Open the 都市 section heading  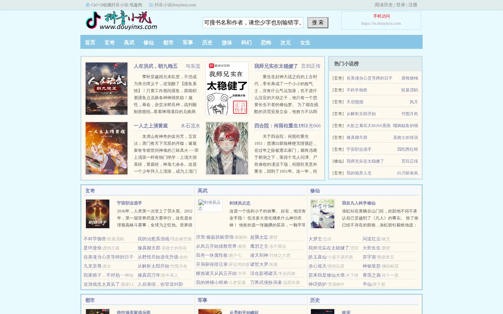tap(90, 300)
